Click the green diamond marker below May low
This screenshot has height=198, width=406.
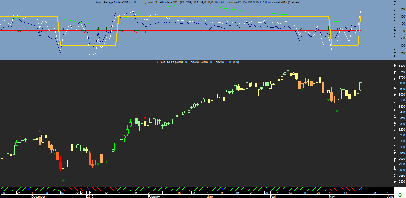(x=337, y=111)
